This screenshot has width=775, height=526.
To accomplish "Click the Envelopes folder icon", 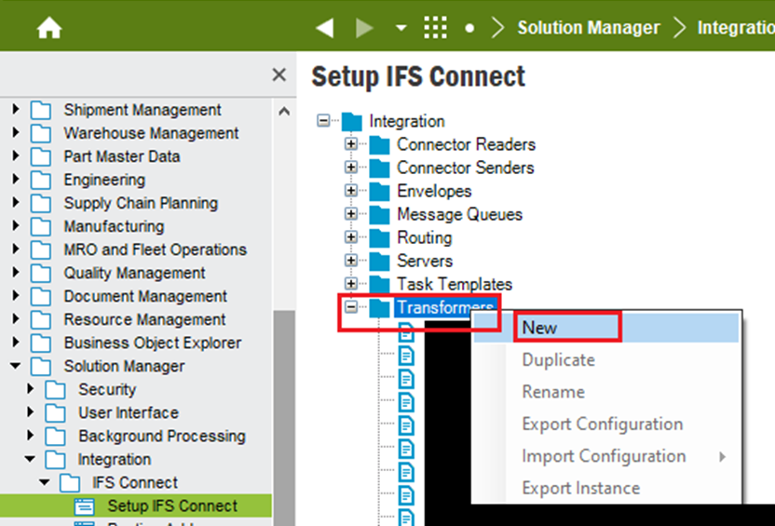I will click(x=380, y=191).
